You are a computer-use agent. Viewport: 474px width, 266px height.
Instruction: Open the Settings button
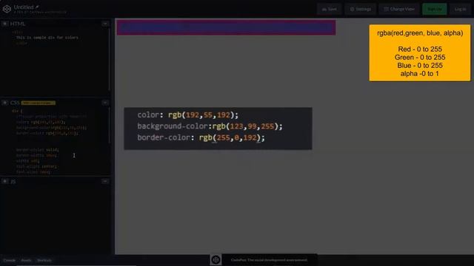361,9
